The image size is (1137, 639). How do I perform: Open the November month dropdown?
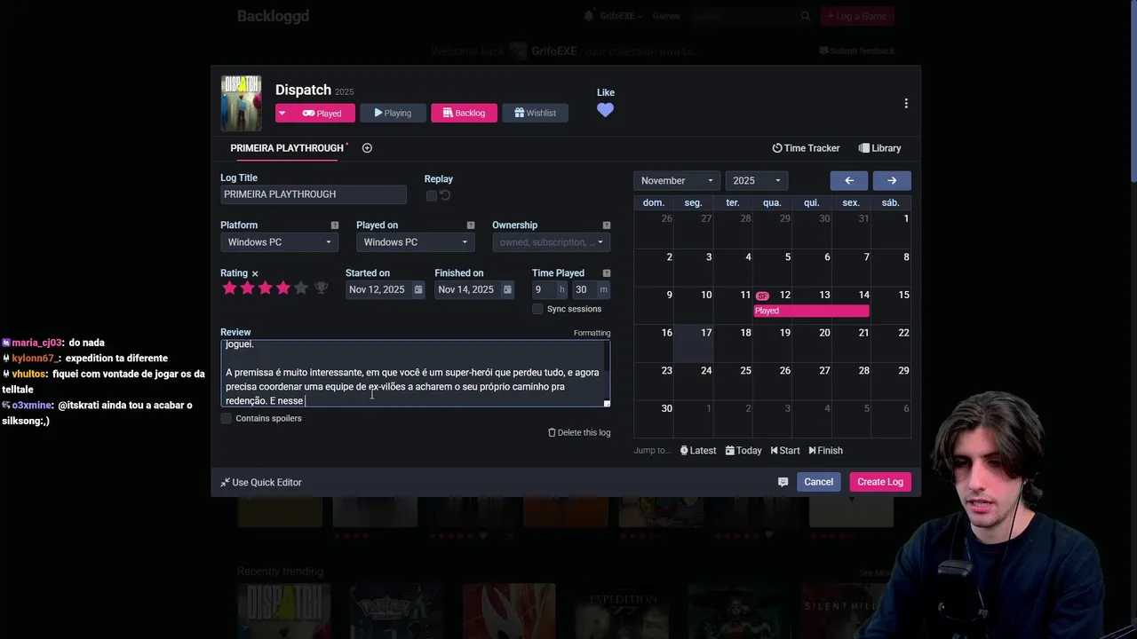click(x=676, y=181)
